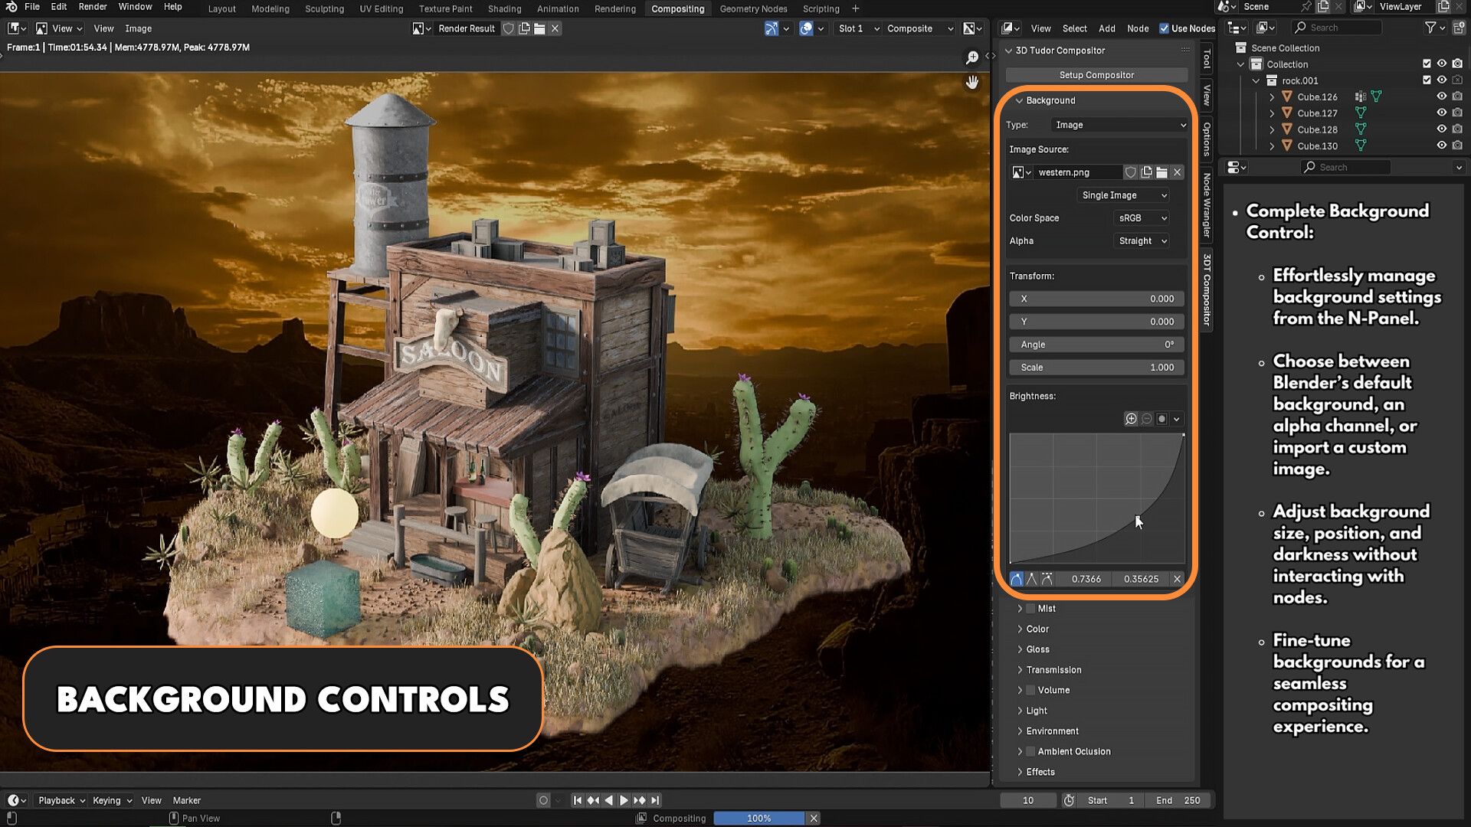Screen dimensions: 1471x827
Task: Toggle the Use Nodes checkbox
Action: pyautogui.click(x=1163, y=28)
